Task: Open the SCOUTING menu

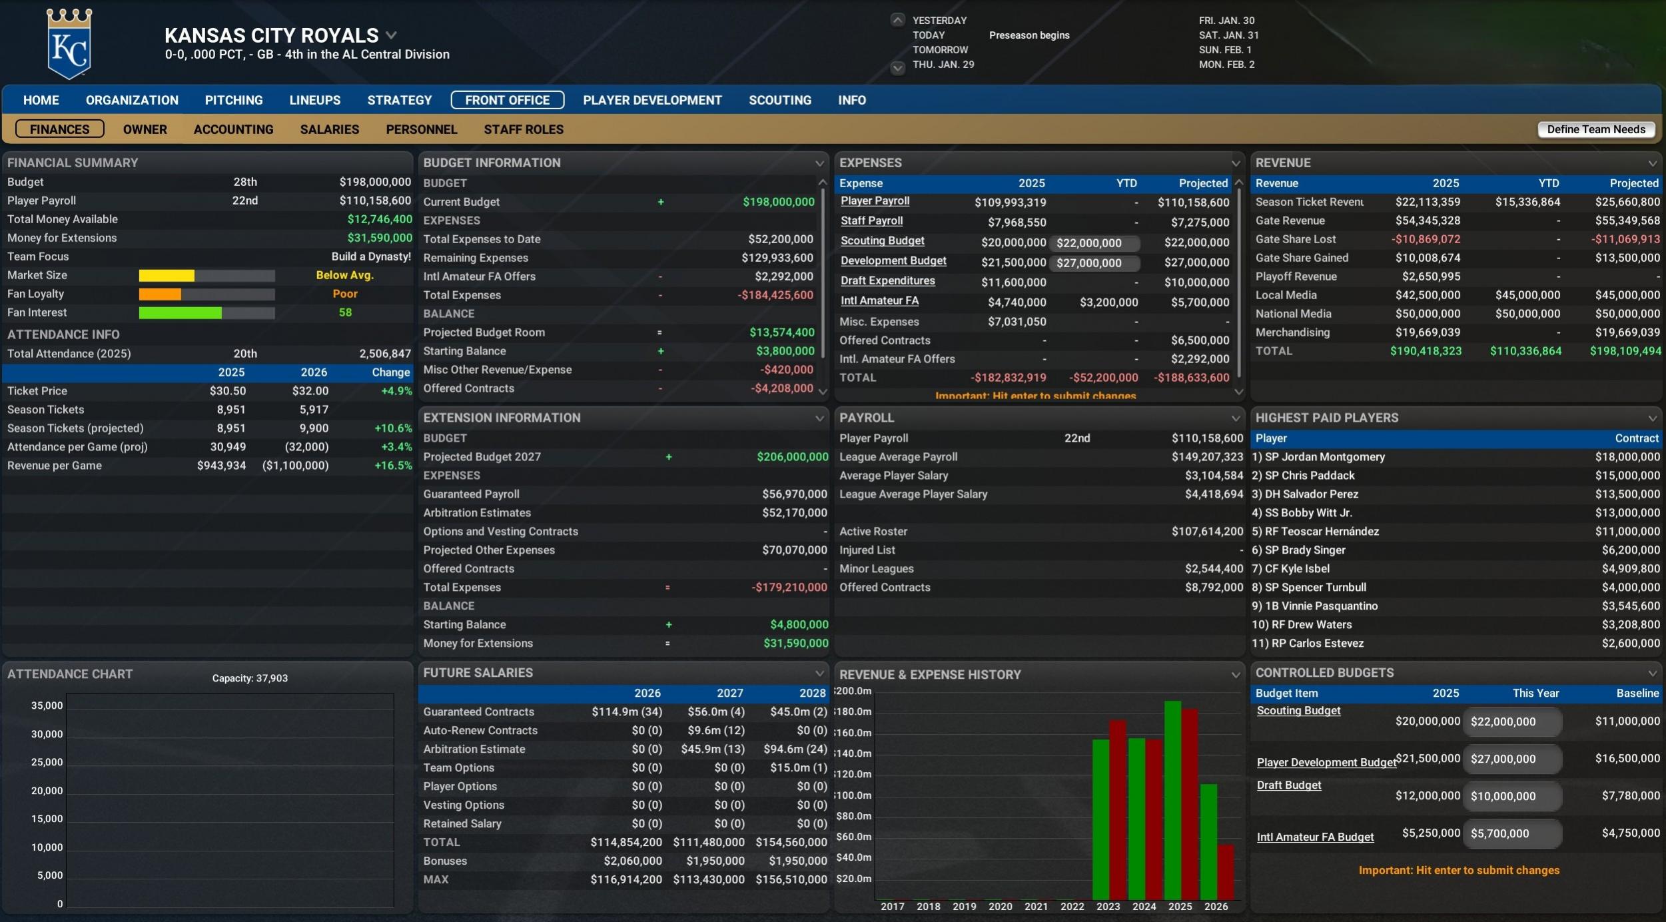Action: pyautogui.click(x=780, y=100)
